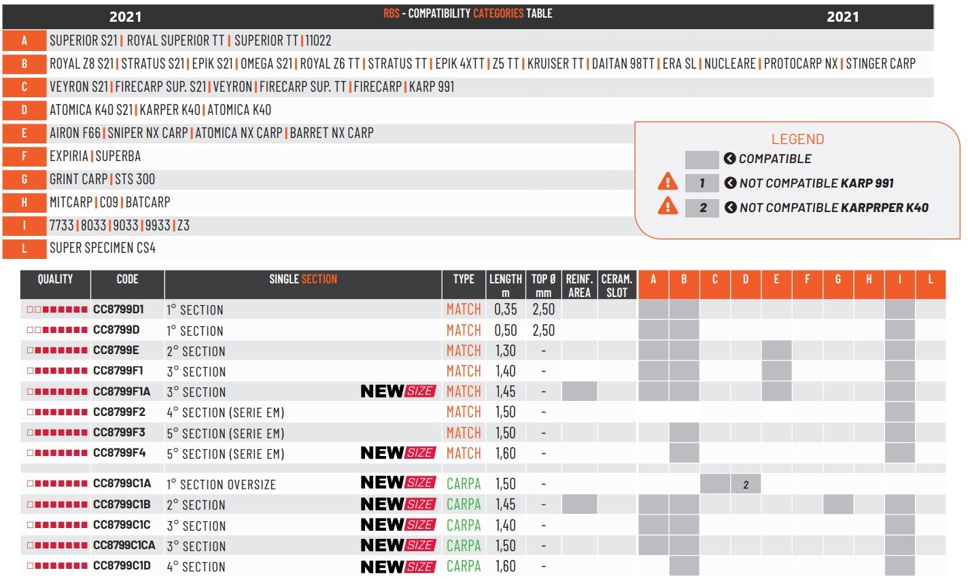The height and width of the screenshot is (579, 968).
Task: Click the gray legend box numbered 2
Action: tap(702, 207)
